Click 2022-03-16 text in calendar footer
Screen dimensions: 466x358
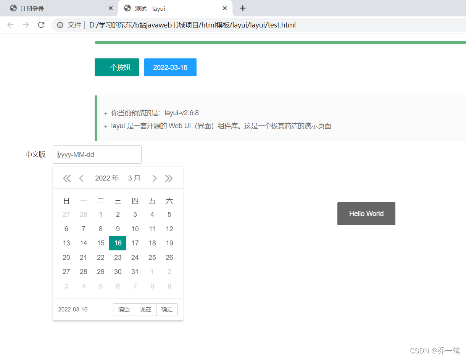coord(73,310)
